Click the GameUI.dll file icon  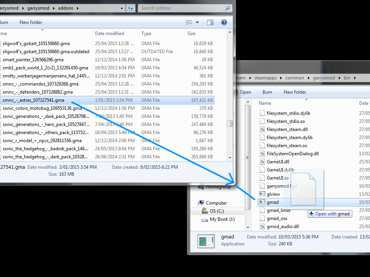262,162
